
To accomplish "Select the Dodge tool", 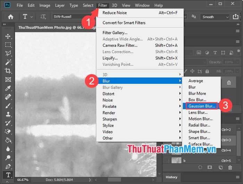I will [x=8, y=158].
